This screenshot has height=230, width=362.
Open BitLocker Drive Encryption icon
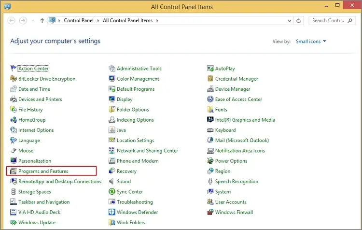click(14, 79)
